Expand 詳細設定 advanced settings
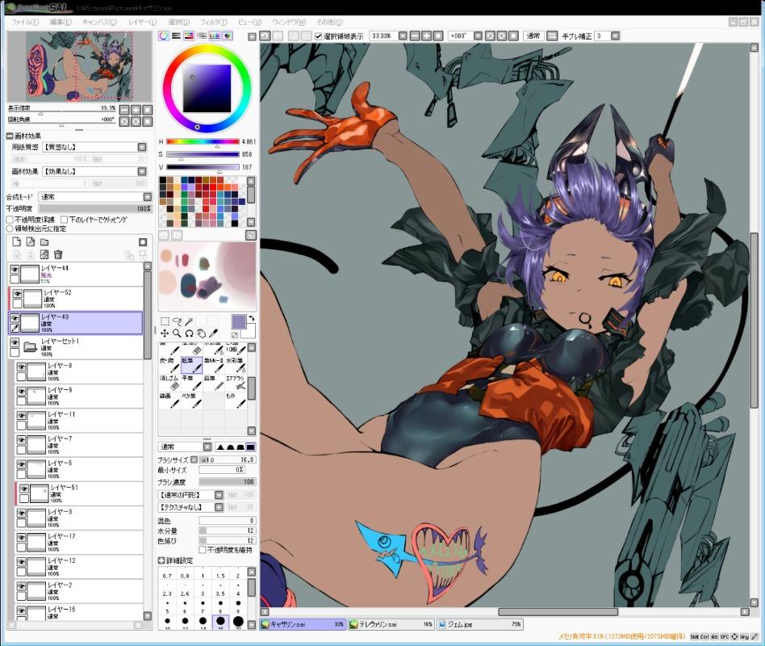765x646 pixels. [x=161, y=560]
